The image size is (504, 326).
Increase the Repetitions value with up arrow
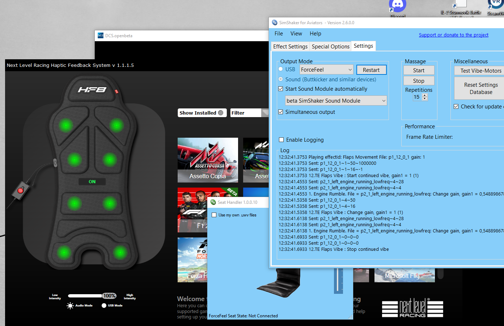pyautogui.click(x=425, y=95)
